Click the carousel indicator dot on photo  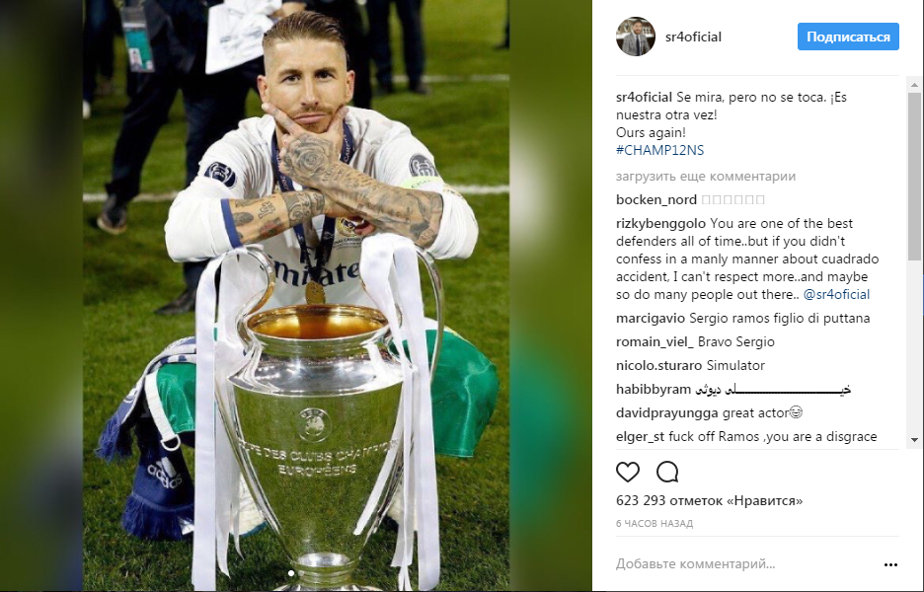tap(291, 572)
